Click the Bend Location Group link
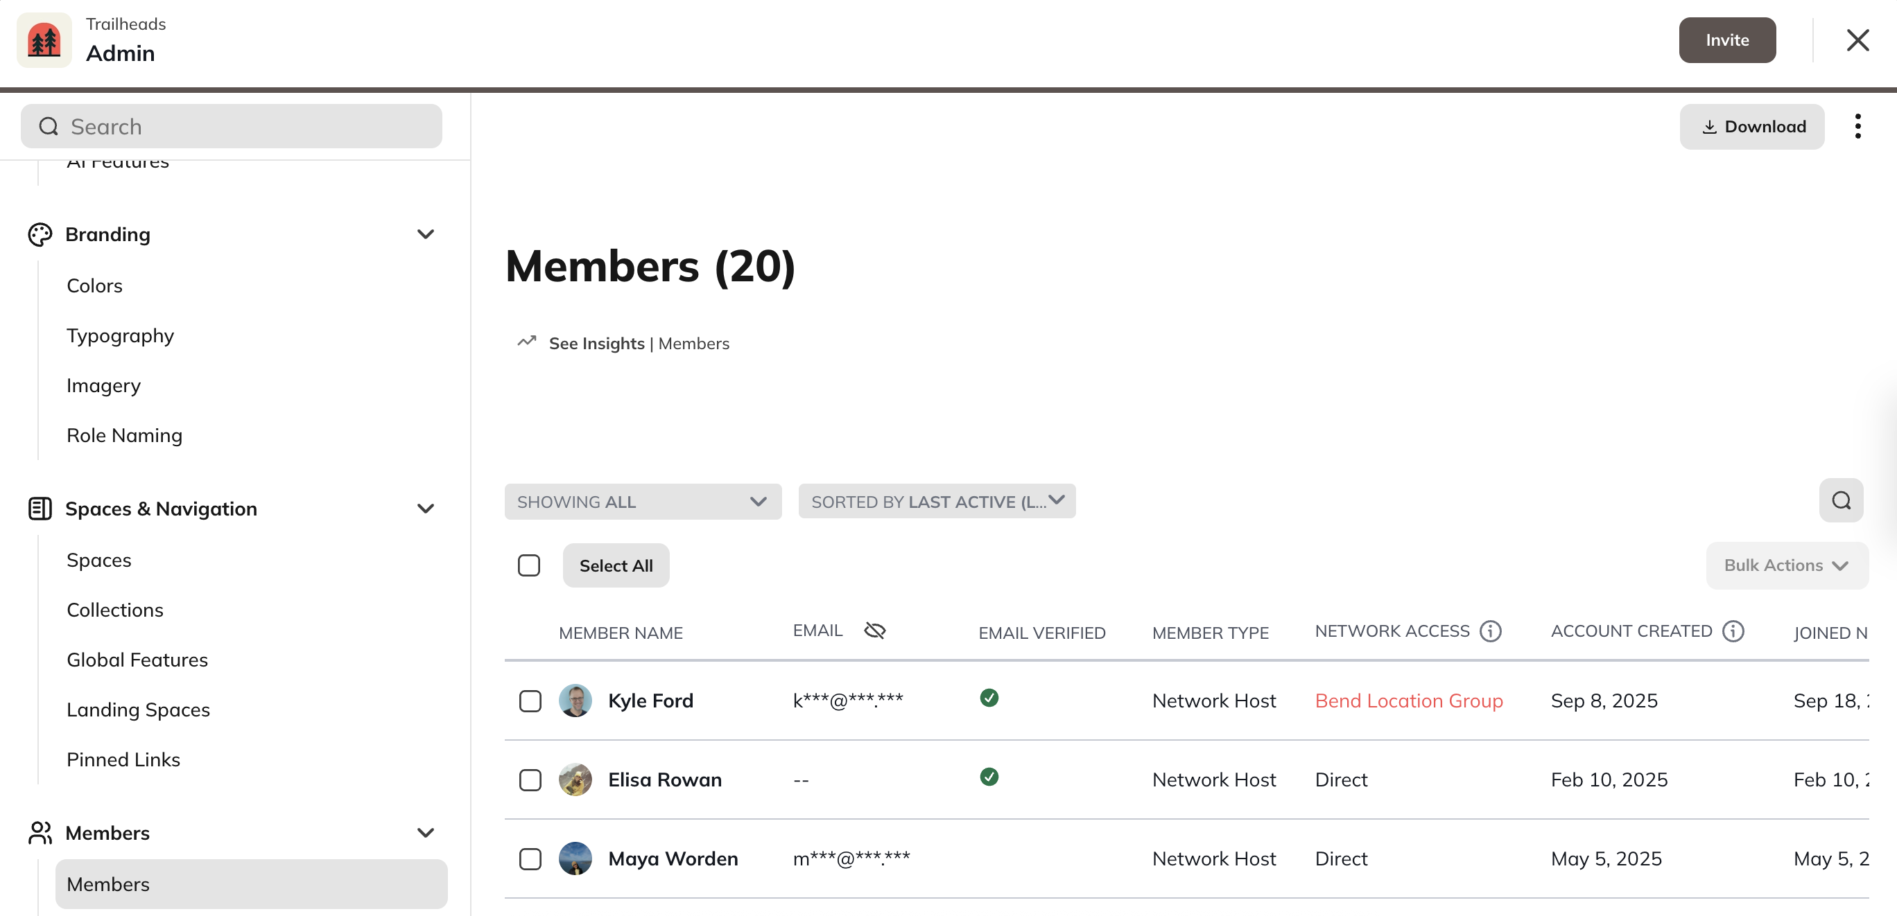1897x916 pixels. click(1408, 701)
